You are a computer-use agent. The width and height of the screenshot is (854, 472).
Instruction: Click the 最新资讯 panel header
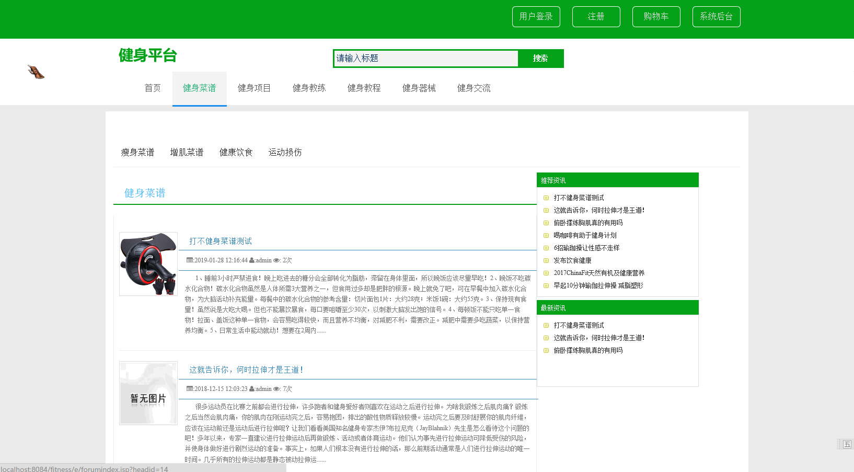pos(618,307)
